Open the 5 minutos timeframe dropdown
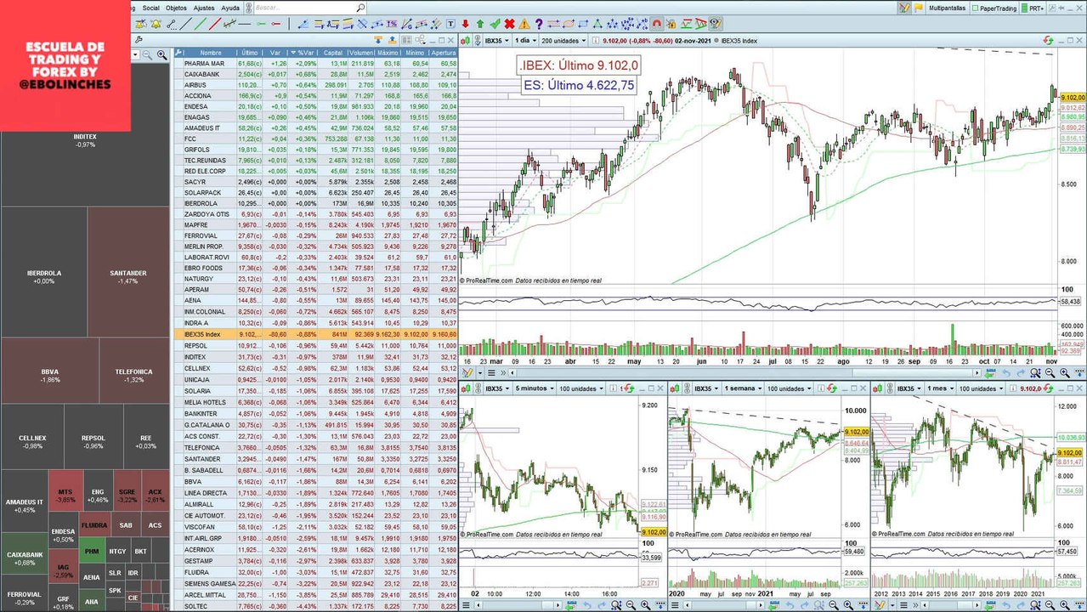 [x=535, y=388]
